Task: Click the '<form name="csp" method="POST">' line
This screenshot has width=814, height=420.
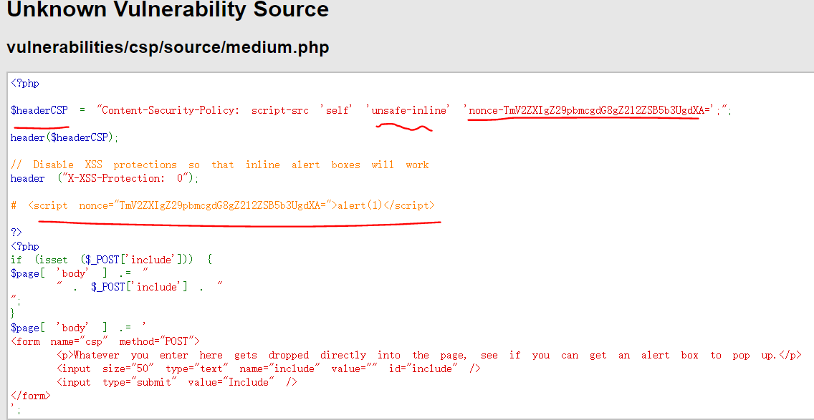Action: (x=105, y=341)
